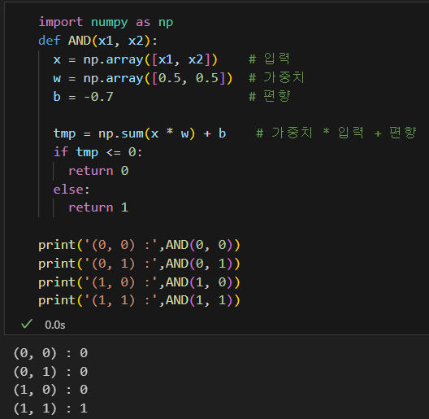The height and width of the screenshot is (419, 429).
Task: Click the 'if tmp <= 0:' line
Action: 97,152
